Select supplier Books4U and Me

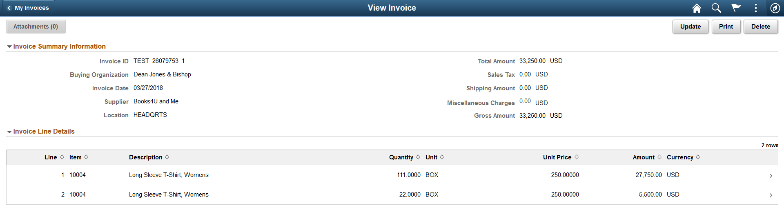pos(156,101)
